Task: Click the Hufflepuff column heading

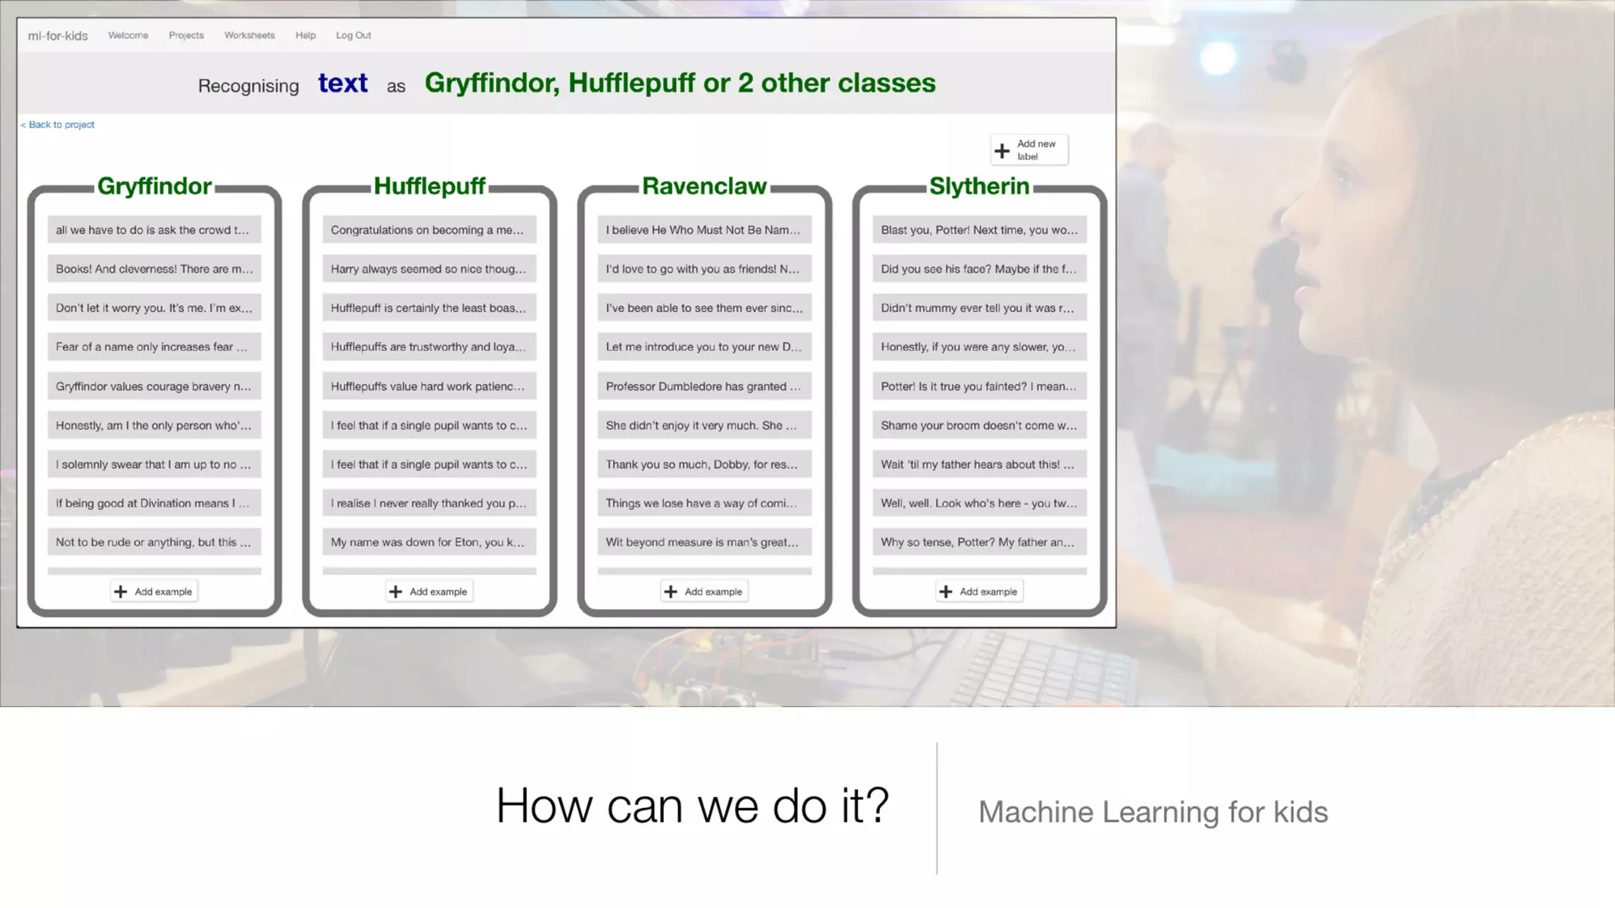Action: click(x=430, y=187)
